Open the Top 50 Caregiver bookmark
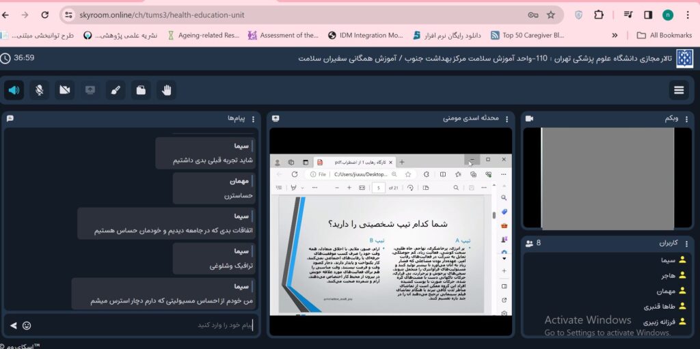Screen dimensions: 700x349 [x=526, y=36]
